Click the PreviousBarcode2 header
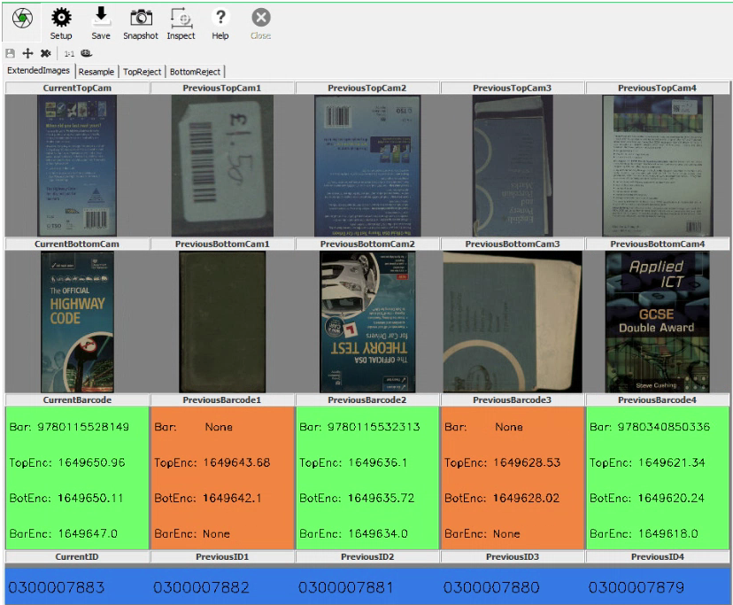733x605 pixels. (367, 400)
